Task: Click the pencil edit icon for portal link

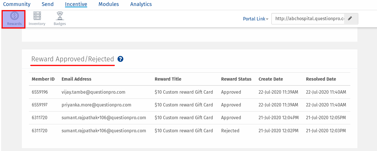Action: click(x=350, y=19)
